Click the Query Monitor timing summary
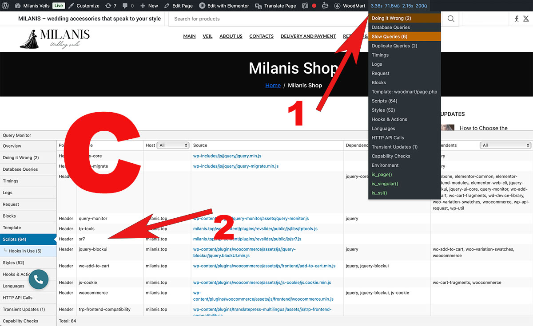The height and width of the screenshot is (326, 533). click(x=399, y=6)
